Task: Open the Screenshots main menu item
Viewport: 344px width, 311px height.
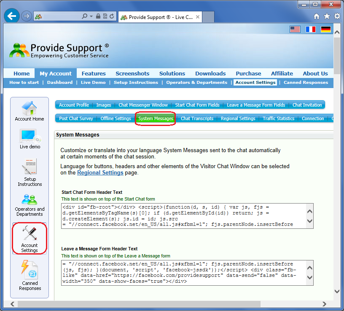Action: (132, 73)
